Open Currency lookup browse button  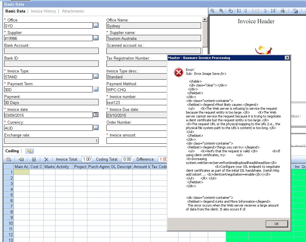pos(96,128)
